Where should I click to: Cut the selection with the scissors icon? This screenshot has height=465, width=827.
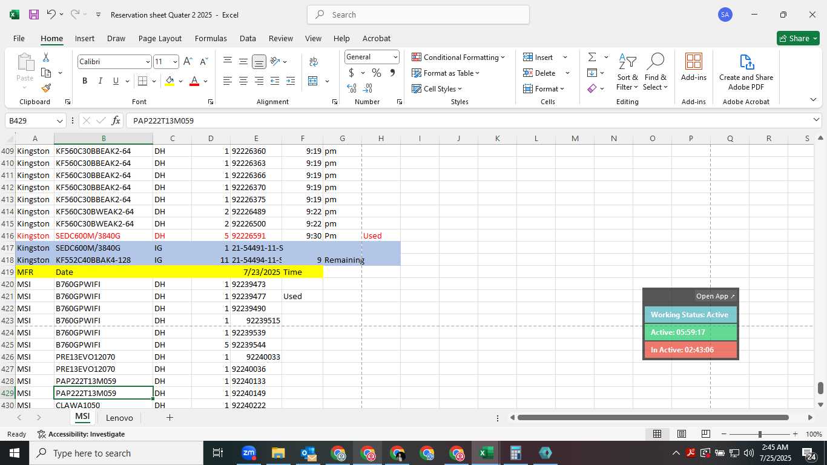click(46, 58)
